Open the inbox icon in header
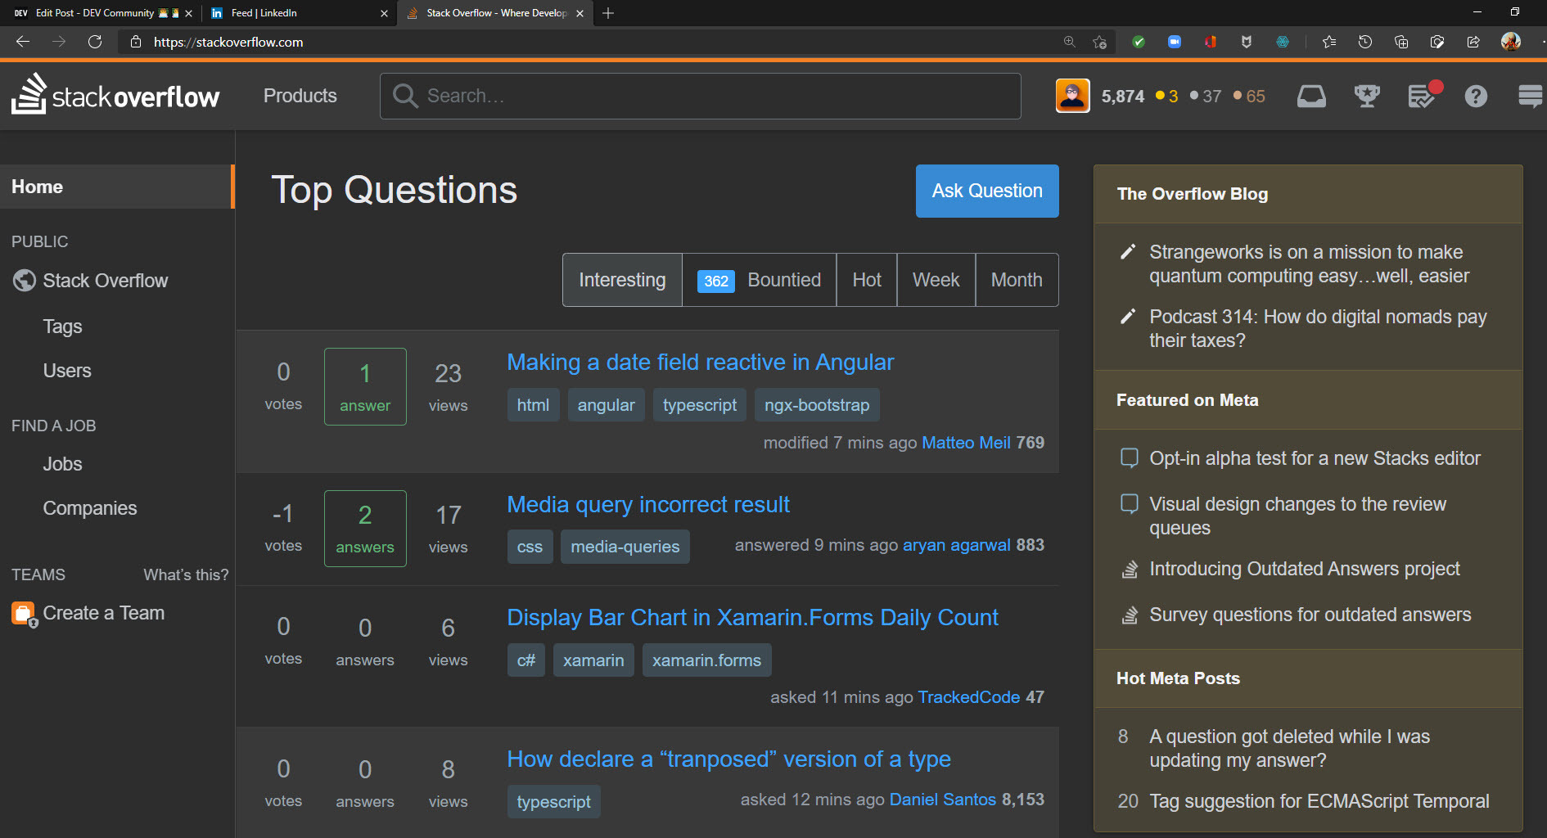This screenshot has height=838, width=1547. tap(1311, 97)
